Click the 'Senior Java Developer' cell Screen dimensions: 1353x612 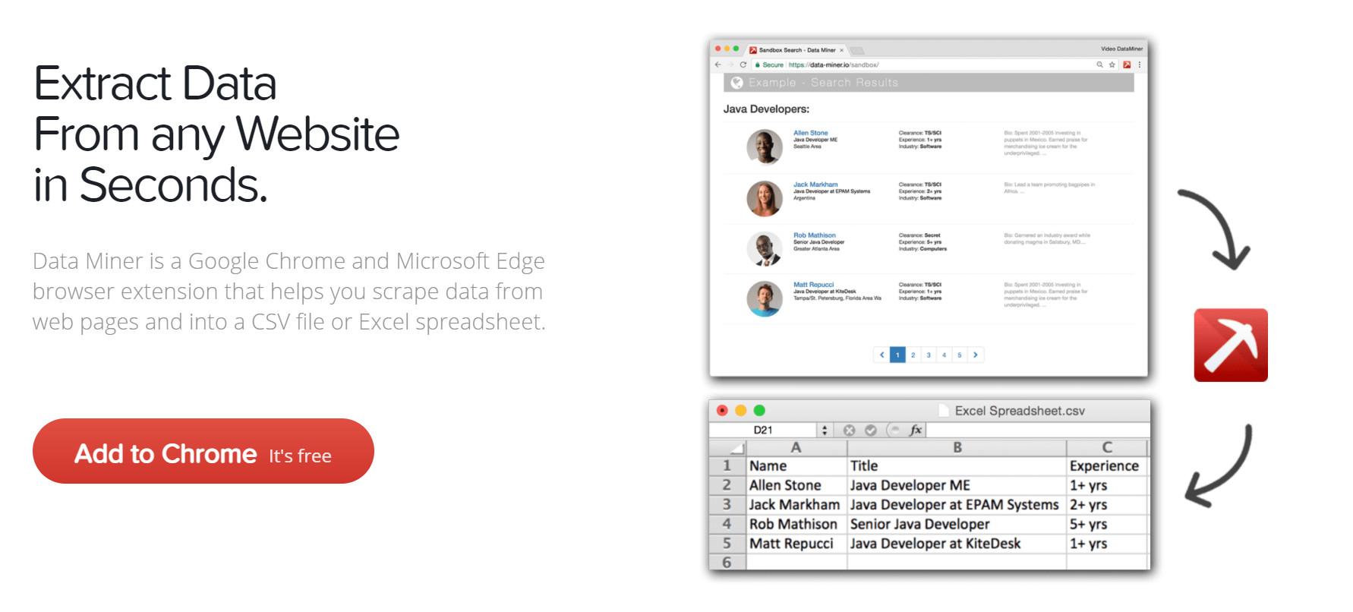tap(957, 524)
